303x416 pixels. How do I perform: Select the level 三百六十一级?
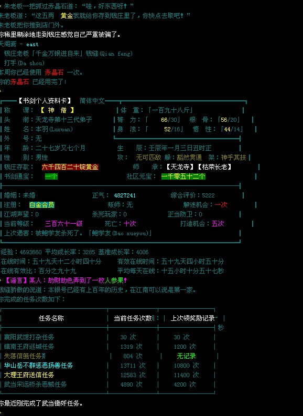tap(63, 224)
